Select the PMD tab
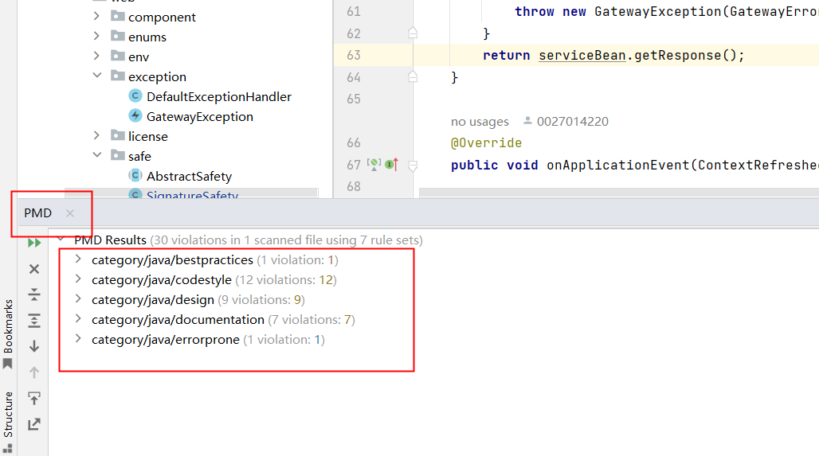The height and width of the screenshot is (456, 819). (37, 212)
